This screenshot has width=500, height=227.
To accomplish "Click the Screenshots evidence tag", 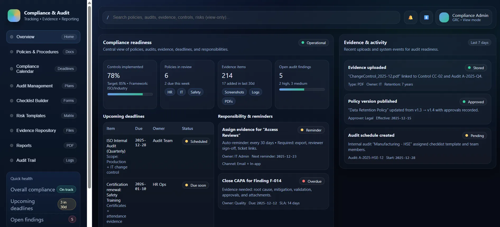I will [234, 92].
